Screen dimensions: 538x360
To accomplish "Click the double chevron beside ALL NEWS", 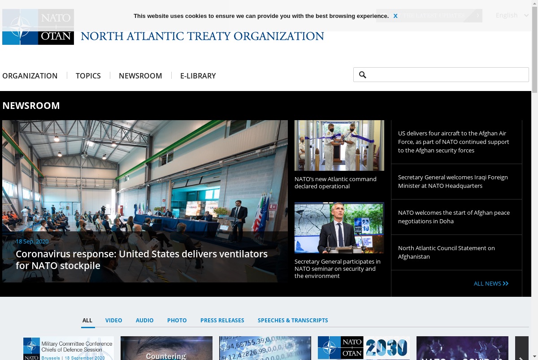I will point(506,283).
